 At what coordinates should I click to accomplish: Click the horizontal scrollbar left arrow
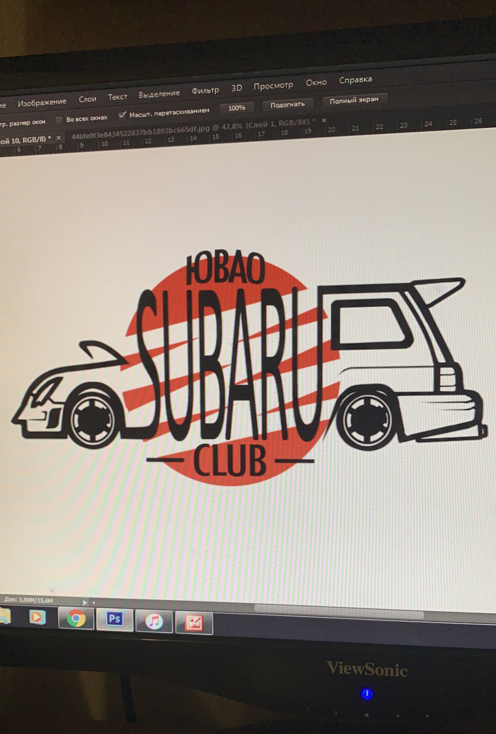(94, 603)
